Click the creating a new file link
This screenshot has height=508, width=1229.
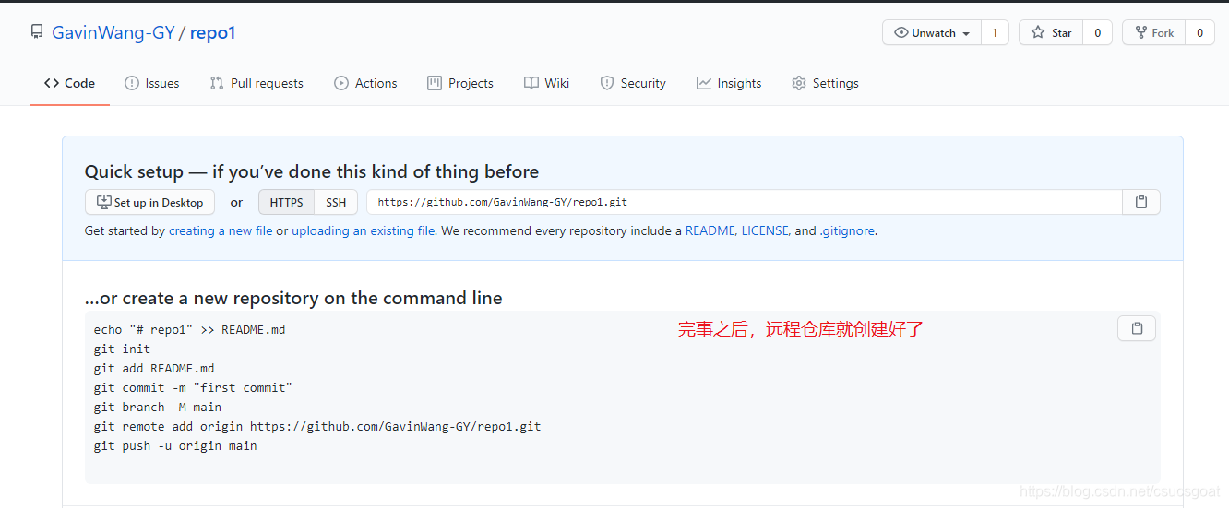[x=221, y=230]
